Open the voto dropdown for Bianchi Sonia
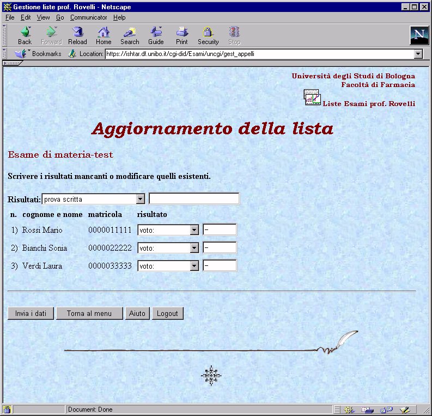 [194, 248]
